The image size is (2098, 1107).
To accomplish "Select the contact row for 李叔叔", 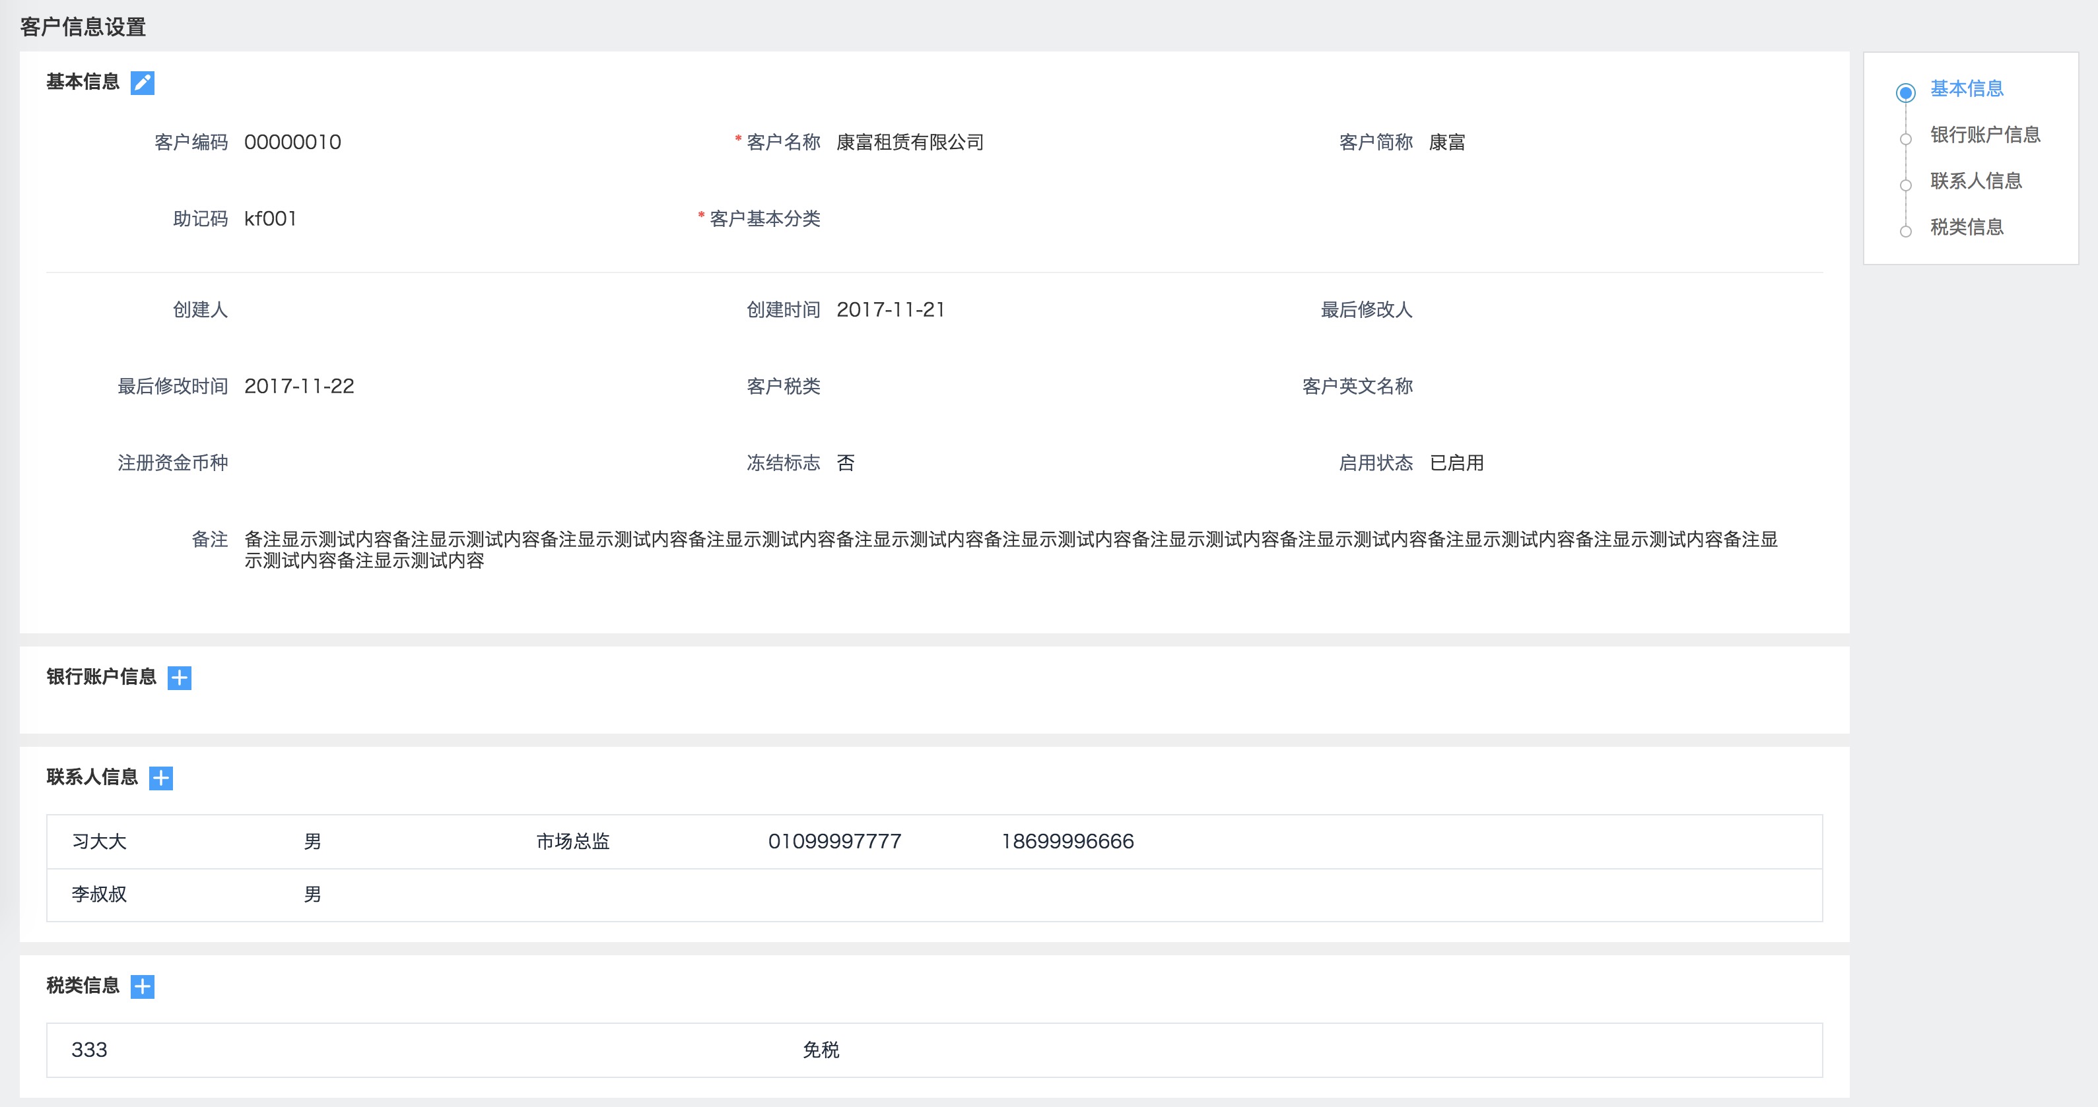I will [100, 895].
